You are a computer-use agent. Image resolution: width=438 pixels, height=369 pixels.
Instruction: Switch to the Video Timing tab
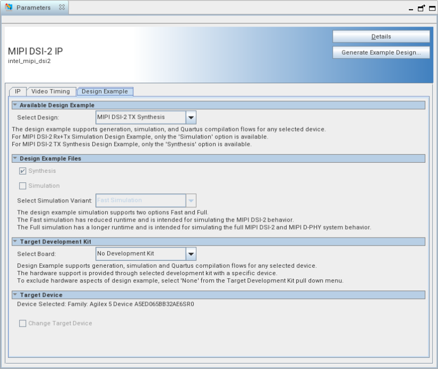pos(50,92)
